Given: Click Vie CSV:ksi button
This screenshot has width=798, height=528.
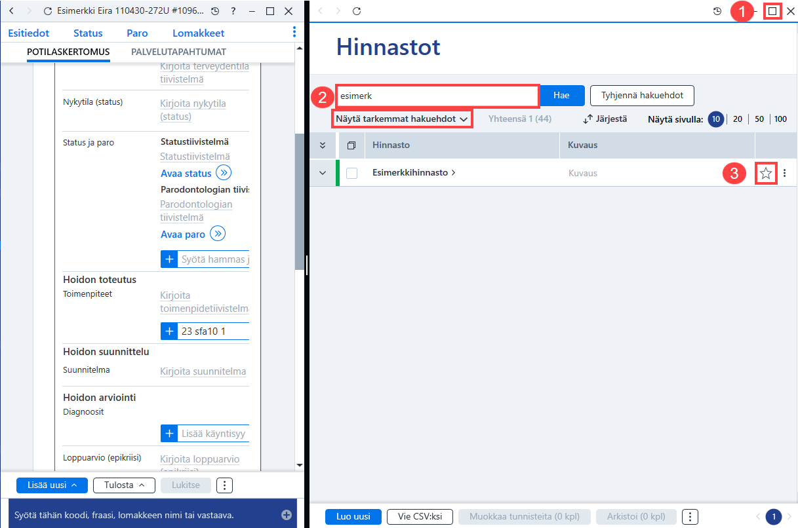Looking at the screenshot, I should point(420,517).
